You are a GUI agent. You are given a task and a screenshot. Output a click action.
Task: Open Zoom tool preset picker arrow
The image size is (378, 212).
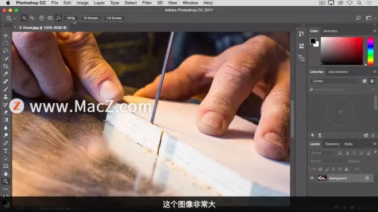14,18
